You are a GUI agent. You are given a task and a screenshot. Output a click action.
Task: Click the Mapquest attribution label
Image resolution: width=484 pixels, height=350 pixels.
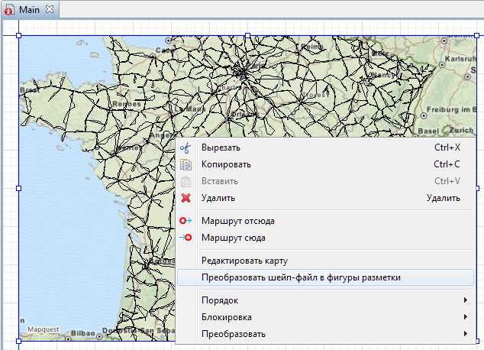[x=43, y=329]
